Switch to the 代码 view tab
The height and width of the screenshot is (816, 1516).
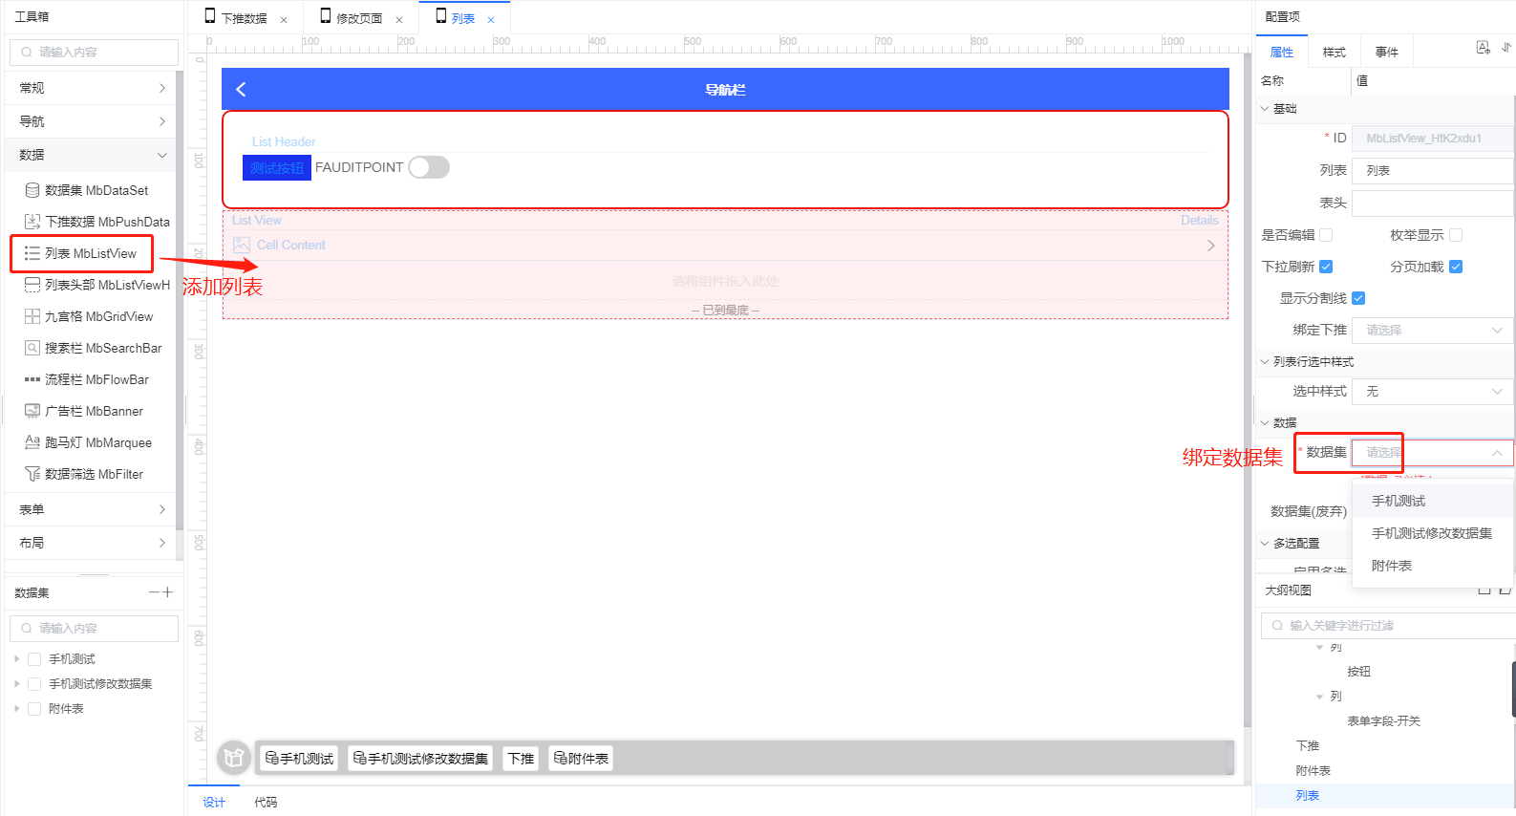click(266, 803)
